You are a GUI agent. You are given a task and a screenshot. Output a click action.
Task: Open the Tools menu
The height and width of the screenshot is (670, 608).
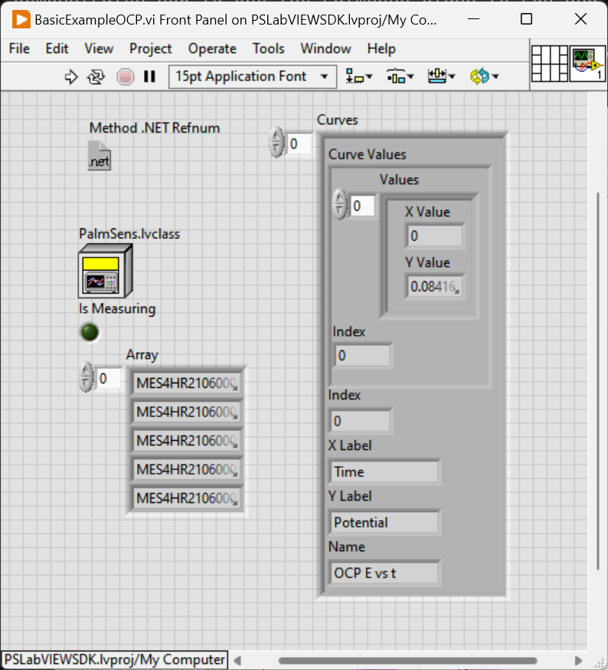pos(268,48)
